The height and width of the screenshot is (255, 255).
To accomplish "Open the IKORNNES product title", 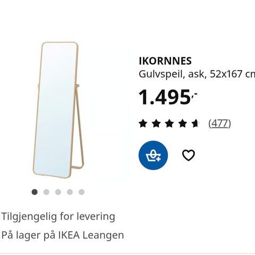I will pyautogui.click(x=165, y=61).
